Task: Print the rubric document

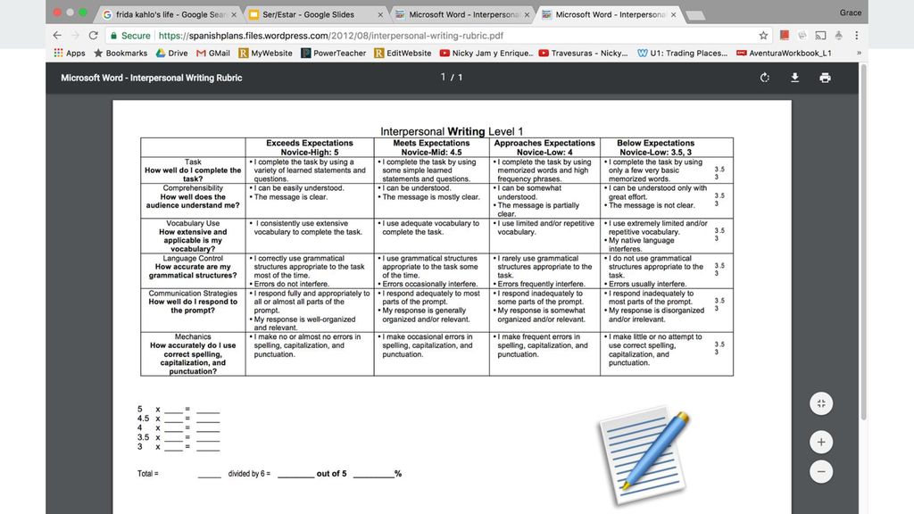Action: pyautogui.click(x=825, y=78)
